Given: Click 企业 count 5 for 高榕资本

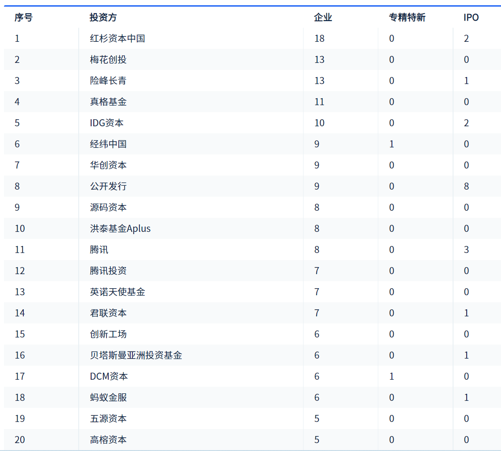Looking at the screenshot, I should pos(317,440).
